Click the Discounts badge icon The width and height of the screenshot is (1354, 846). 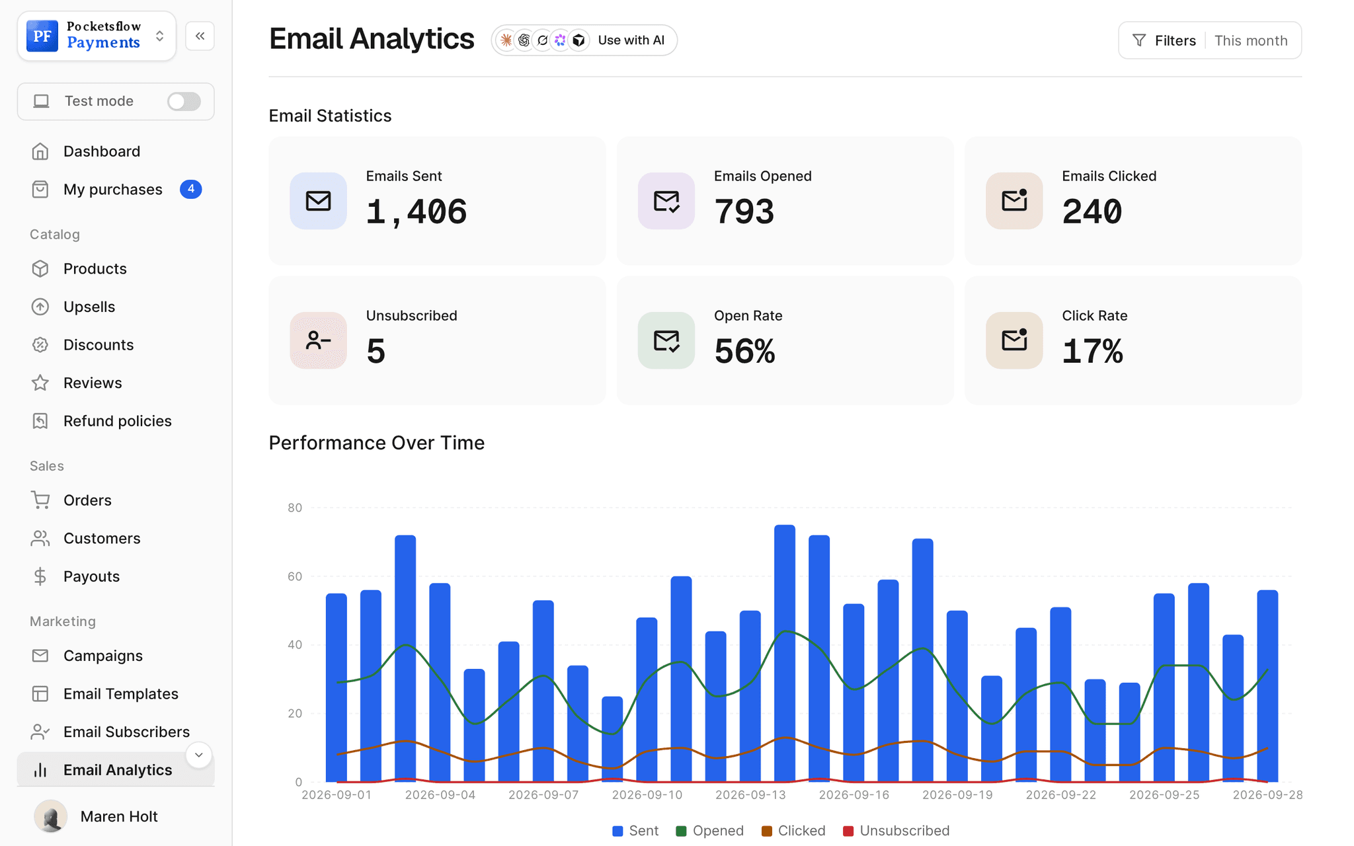tap(40, 345)
